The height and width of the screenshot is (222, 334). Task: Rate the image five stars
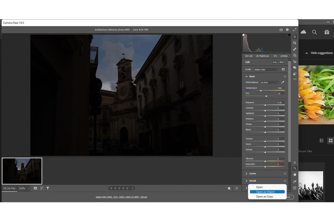click(127, 188)
